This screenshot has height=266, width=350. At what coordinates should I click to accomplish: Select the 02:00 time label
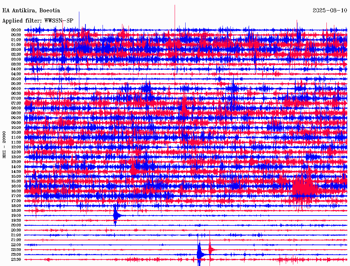(16, 49)
